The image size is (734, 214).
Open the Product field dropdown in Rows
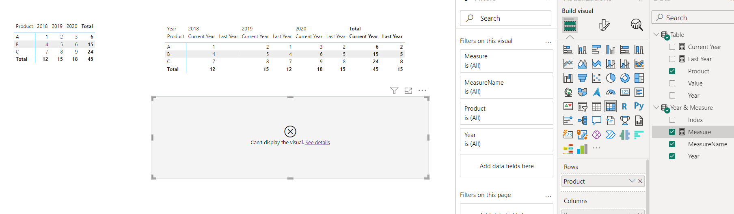tap(632, 181)
